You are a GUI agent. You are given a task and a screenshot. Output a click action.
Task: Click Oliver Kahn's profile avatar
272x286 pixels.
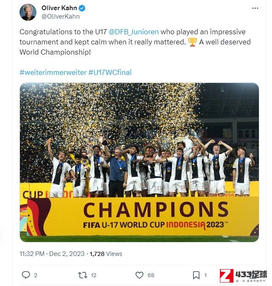pyautogui.click(x=28, y=12)
